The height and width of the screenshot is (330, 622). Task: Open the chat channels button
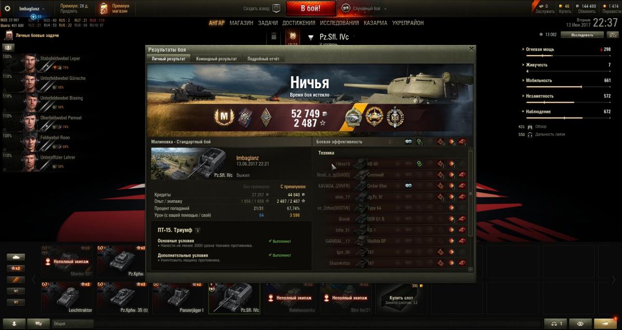[38, 323]
